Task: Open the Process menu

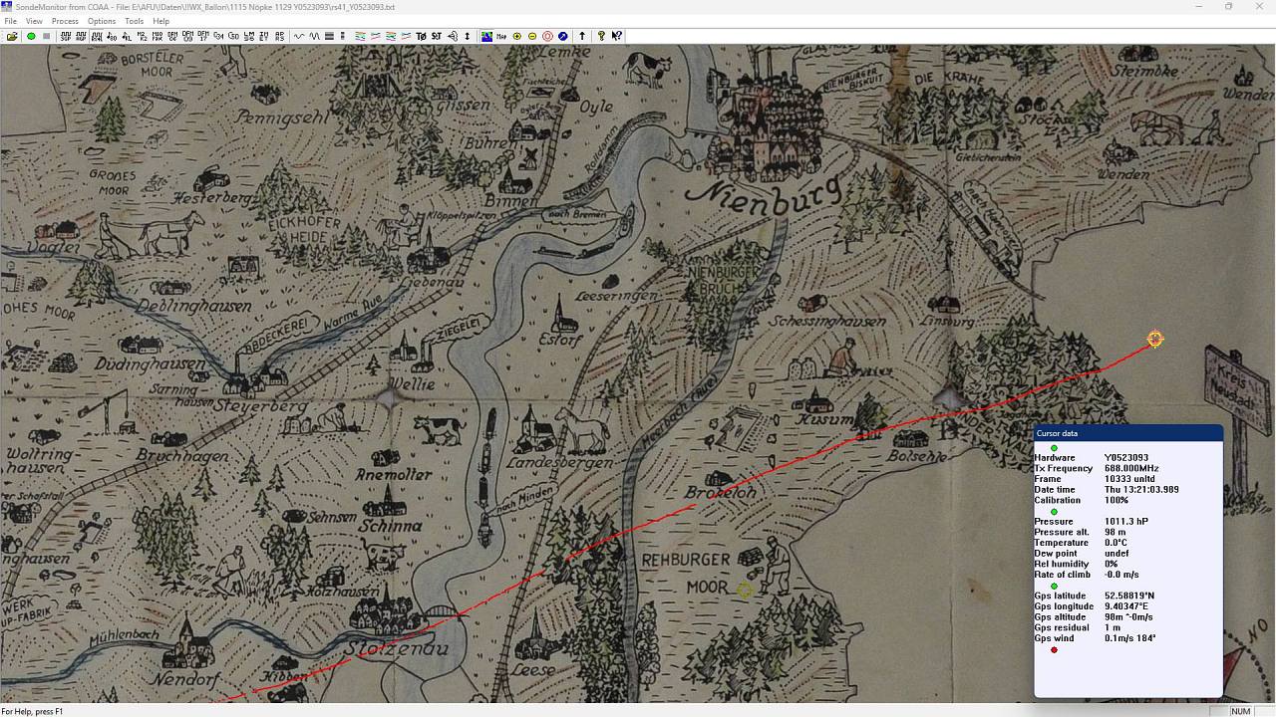Action: point(65,21)
